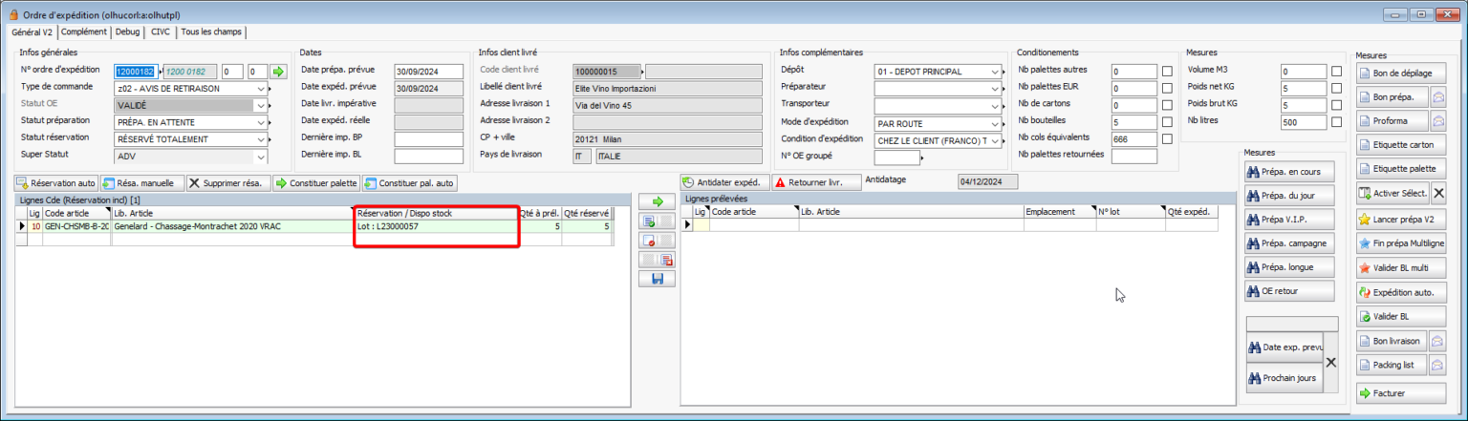Expand the Statut préparation dropdown
Viewport: 1468px width, 421px height.
click(x=262, y=122)
